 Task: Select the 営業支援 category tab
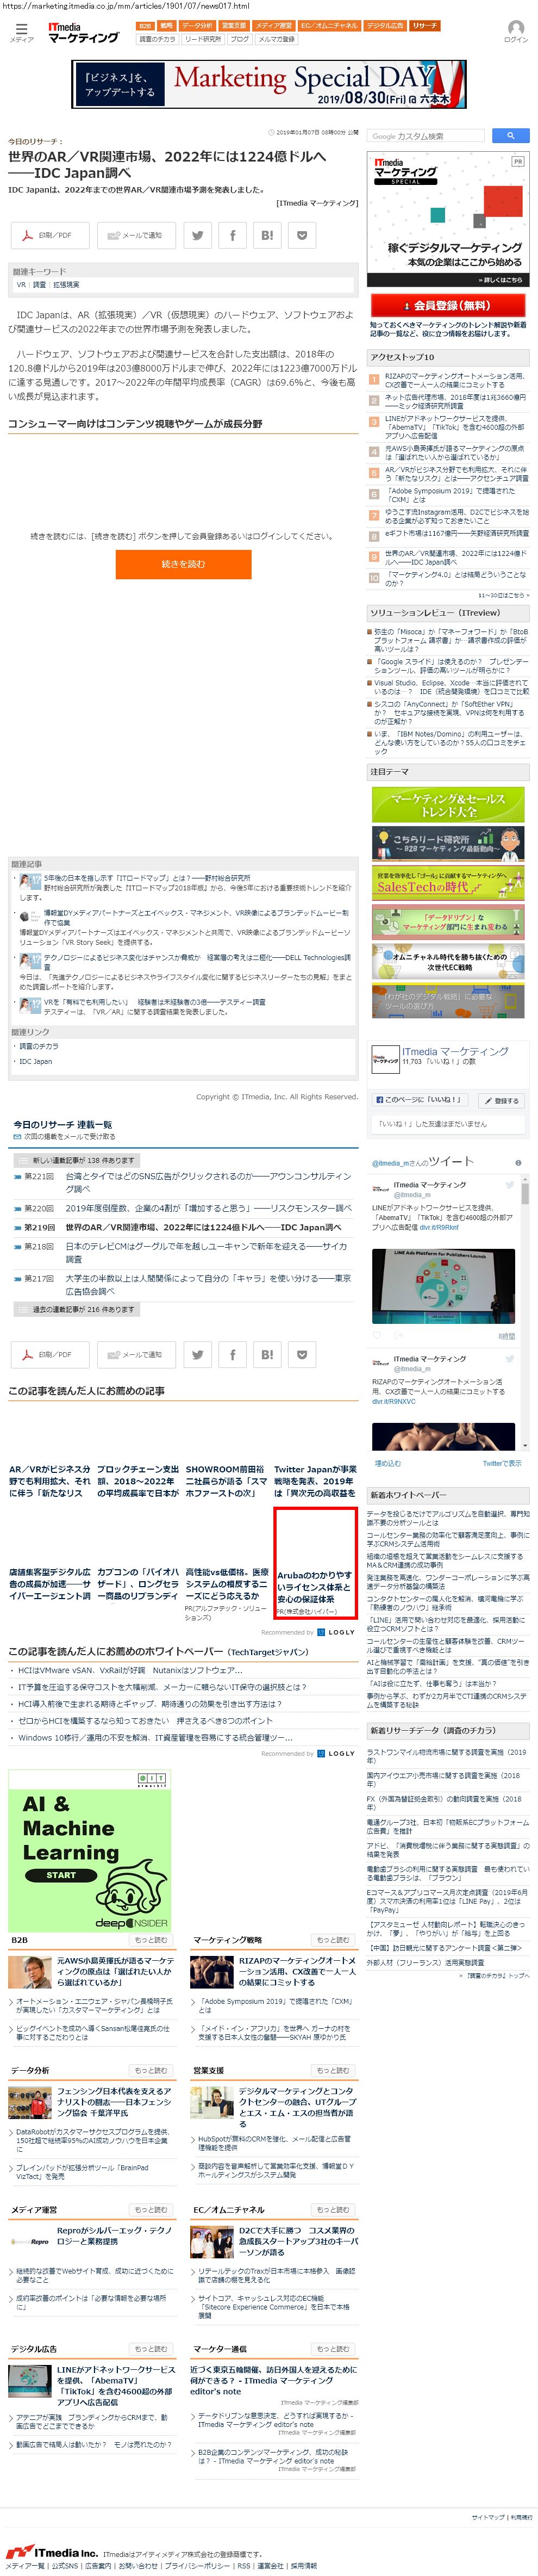coord(233,26)
